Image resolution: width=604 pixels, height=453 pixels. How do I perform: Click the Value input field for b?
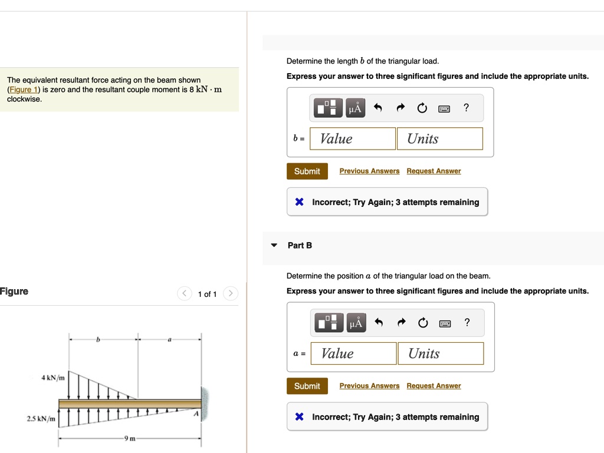353,139
